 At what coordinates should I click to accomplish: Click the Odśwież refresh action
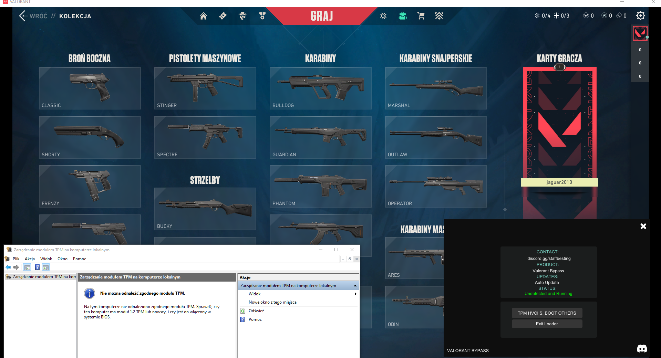click(256, 311)
